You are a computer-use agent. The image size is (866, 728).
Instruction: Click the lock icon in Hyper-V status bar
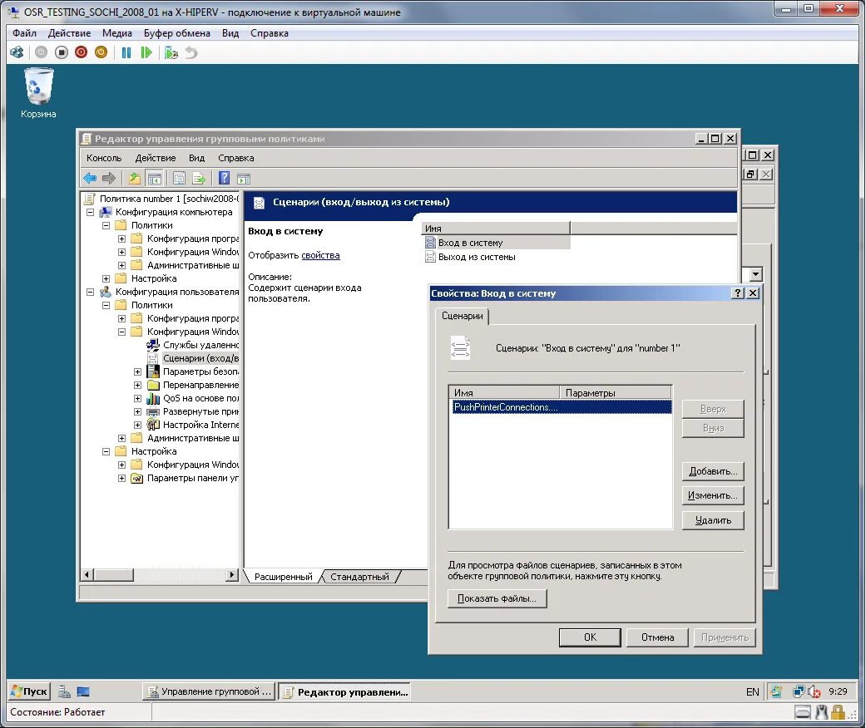coord(839,712)
